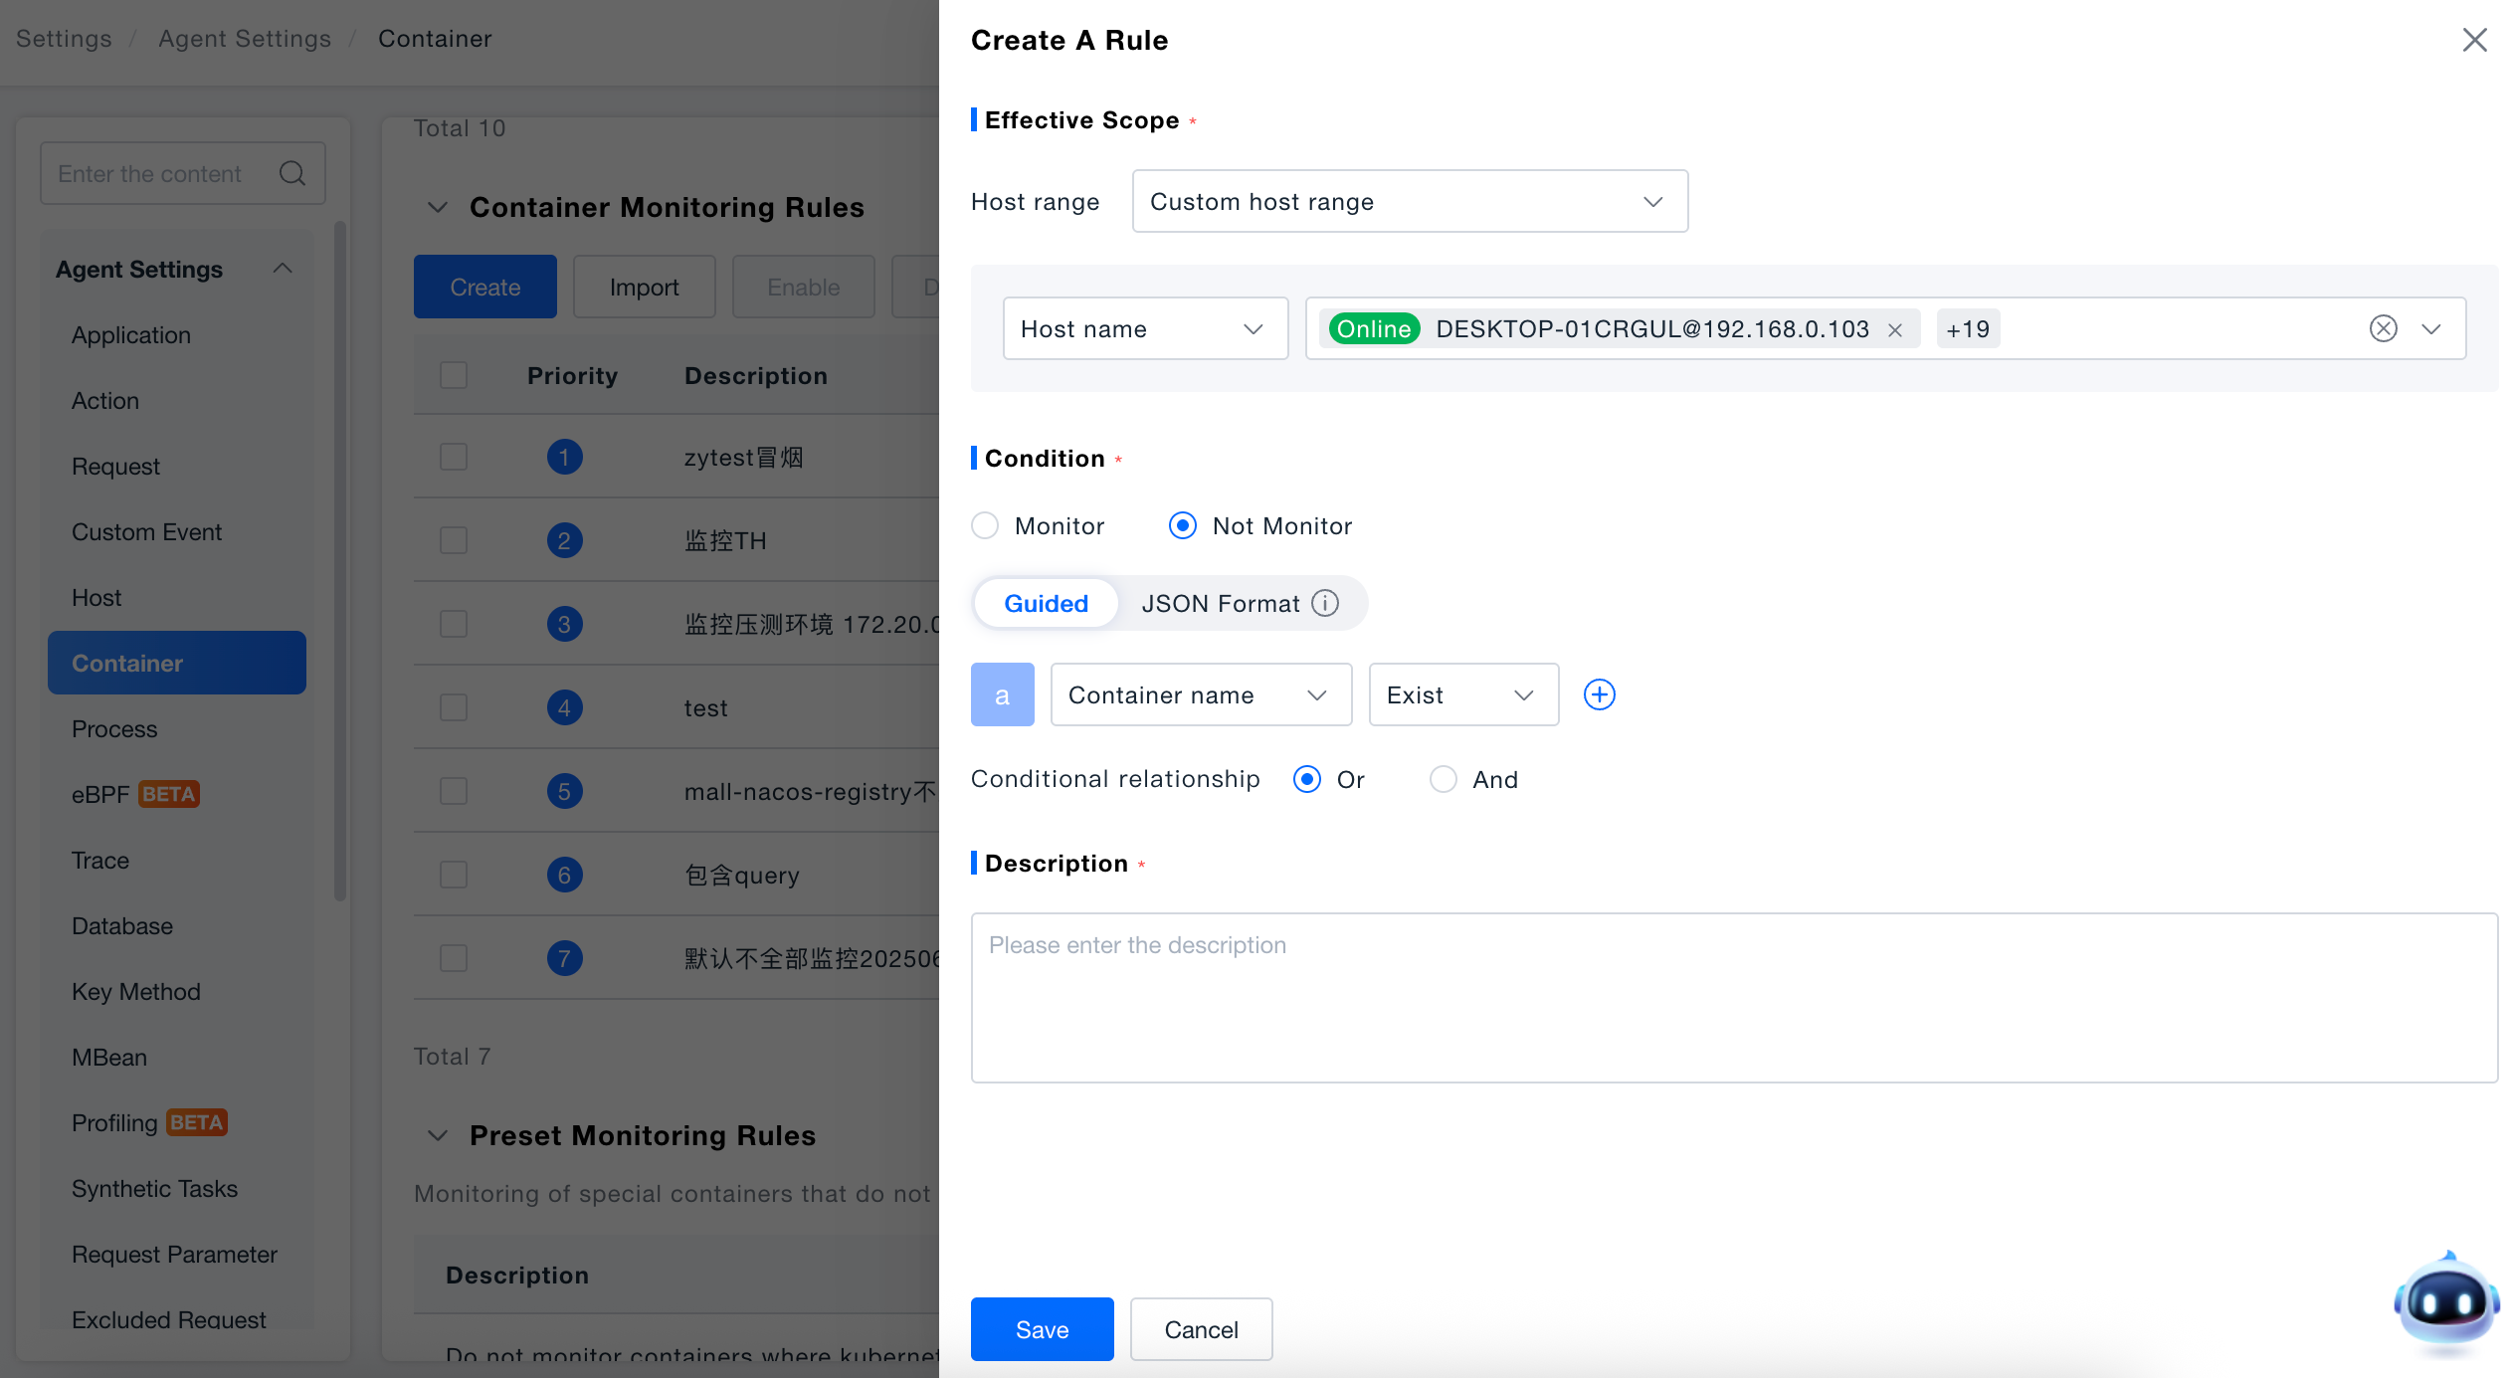Select the And conditional relationship
This screenshot has width=2509, height=1379.
(1443, 779)
